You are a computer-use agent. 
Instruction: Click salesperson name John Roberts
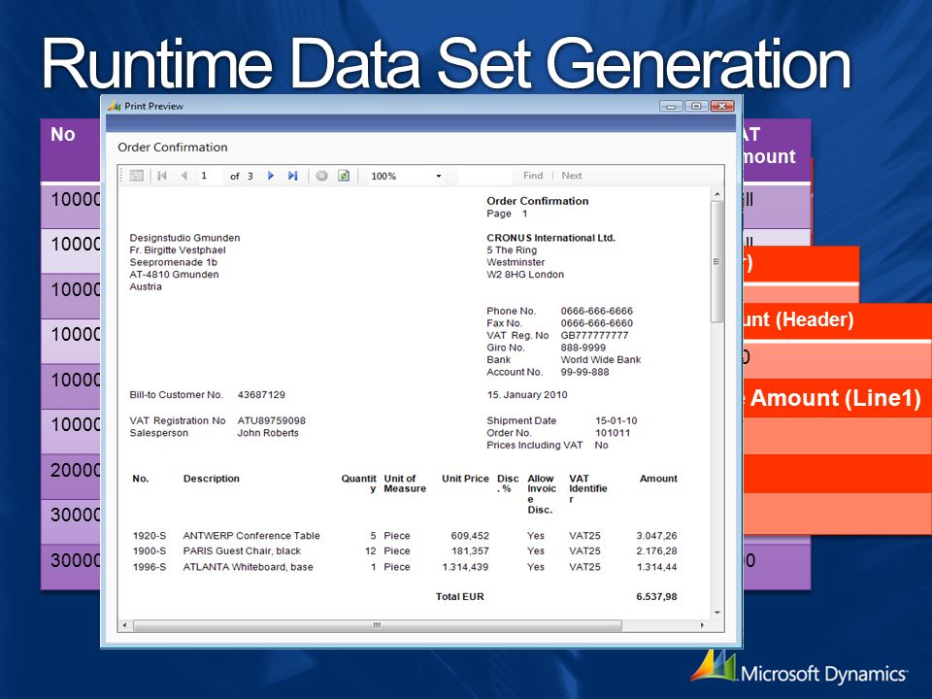268,433
